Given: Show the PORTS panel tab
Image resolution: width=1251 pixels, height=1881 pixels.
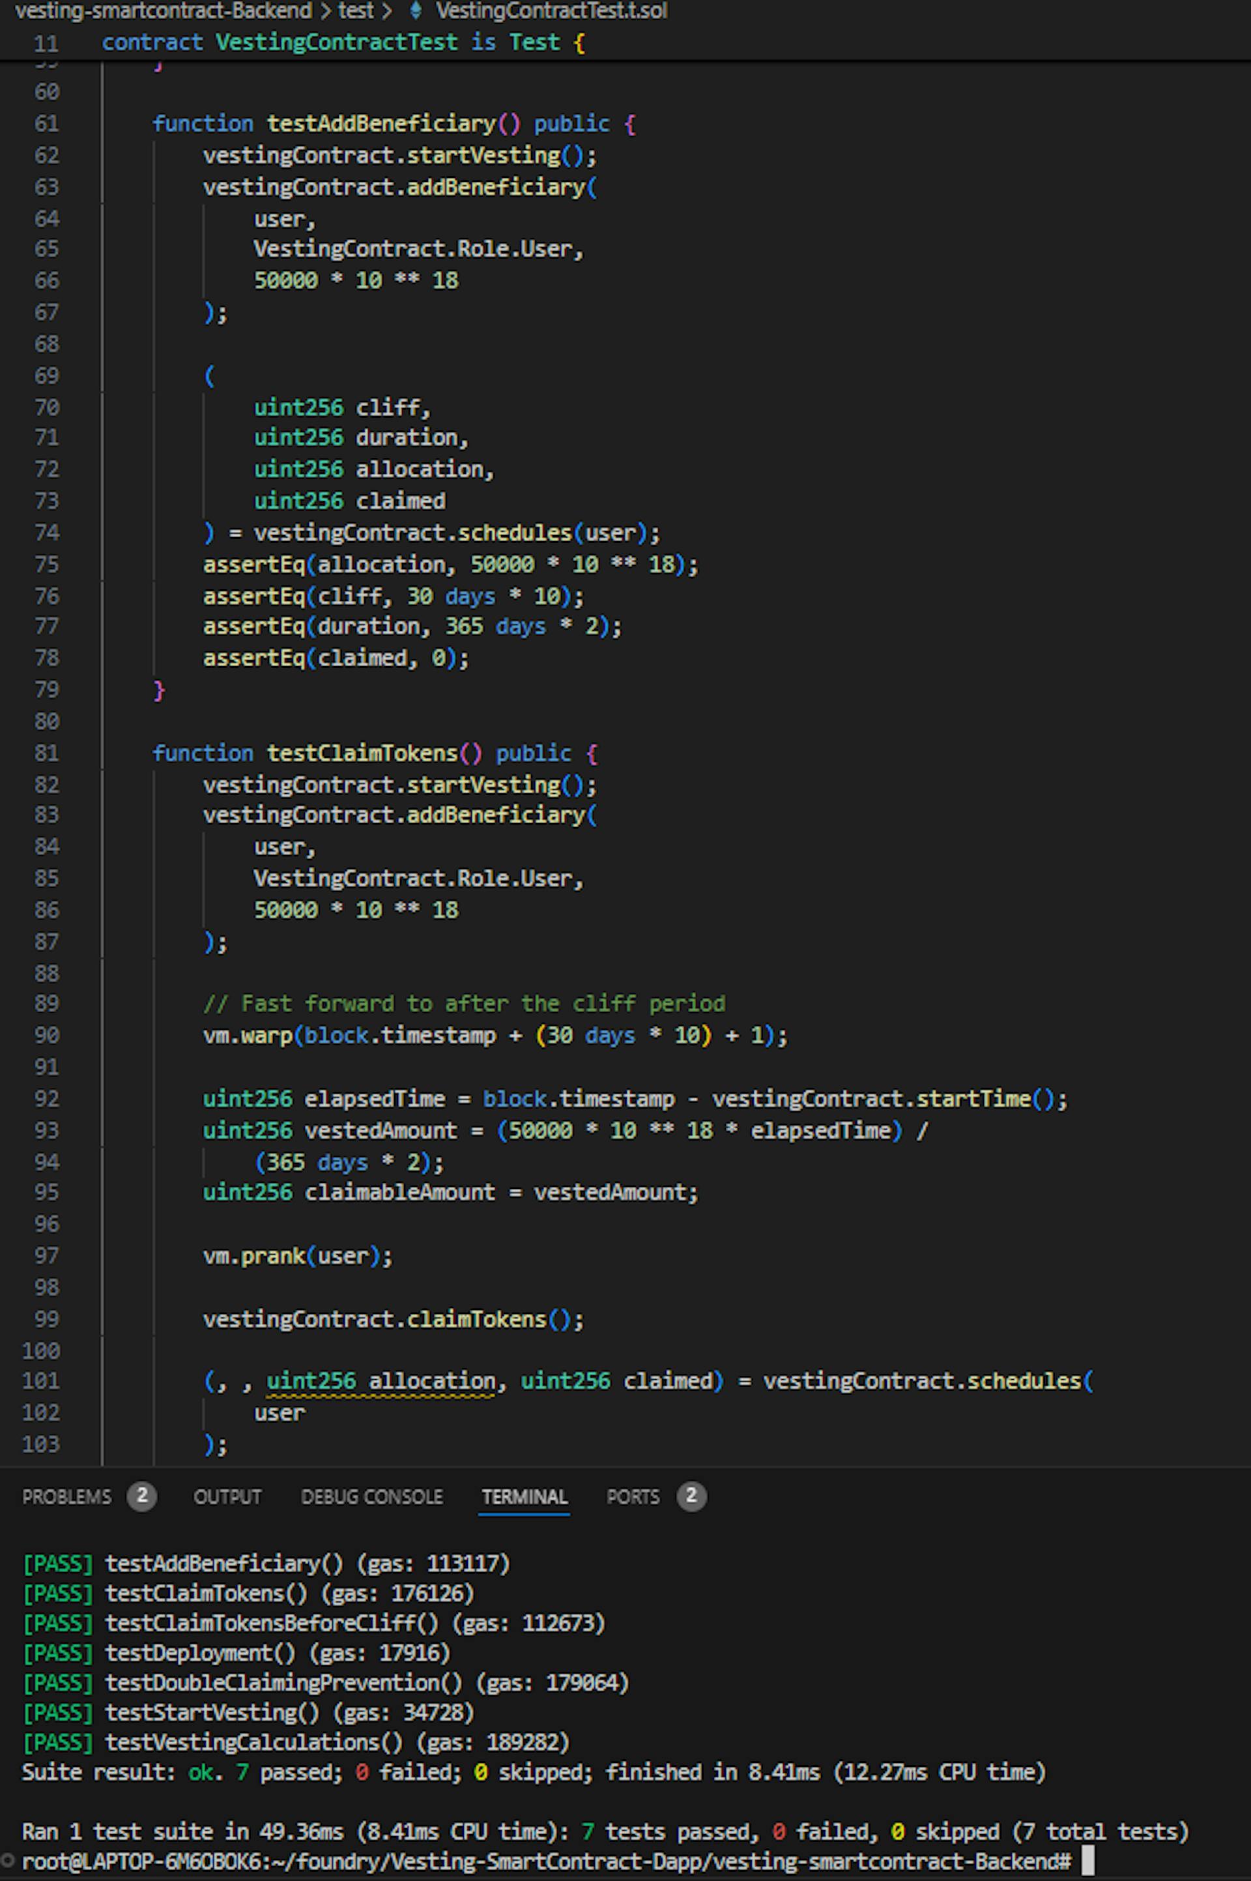Looking at the screenshot, I should coord(633,1496).
